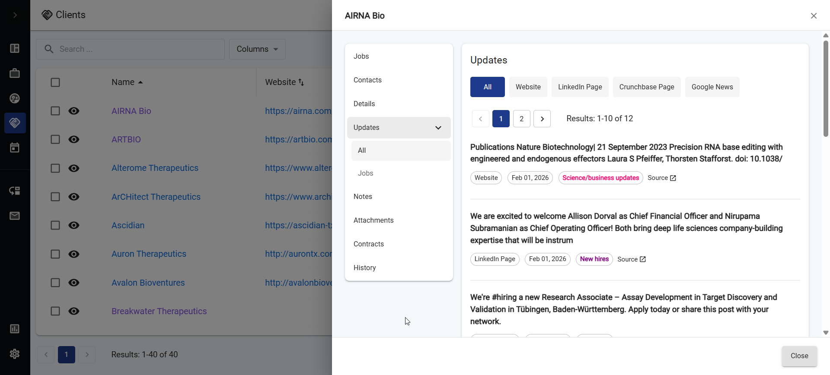Click the Close button at bottom right
This screenshot has height=375, width=830.
pyautogui.click(x=799, y=356)
